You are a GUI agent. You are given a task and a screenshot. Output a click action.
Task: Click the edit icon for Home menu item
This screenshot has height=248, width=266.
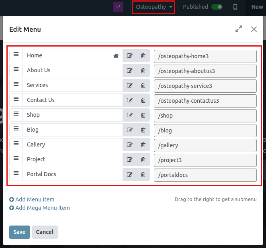[x=129, y=56]
